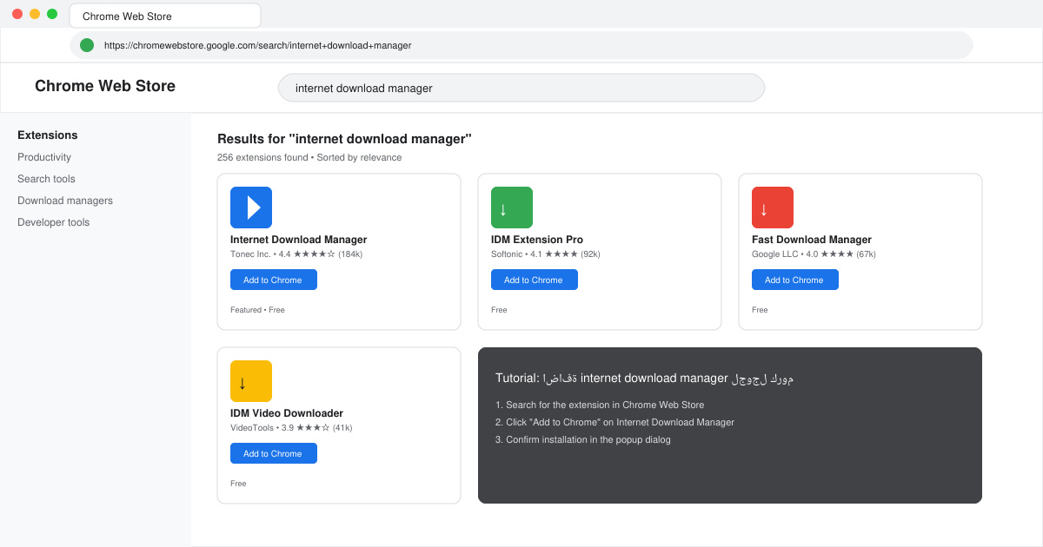1043x547 pixels.
Task: Click the blue Internet Download Manager extension icon
Action: coord(251,208)
